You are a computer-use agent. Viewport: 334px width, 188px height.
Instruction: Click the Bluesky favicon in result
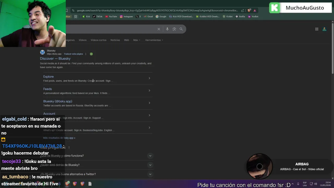point(42,52)
